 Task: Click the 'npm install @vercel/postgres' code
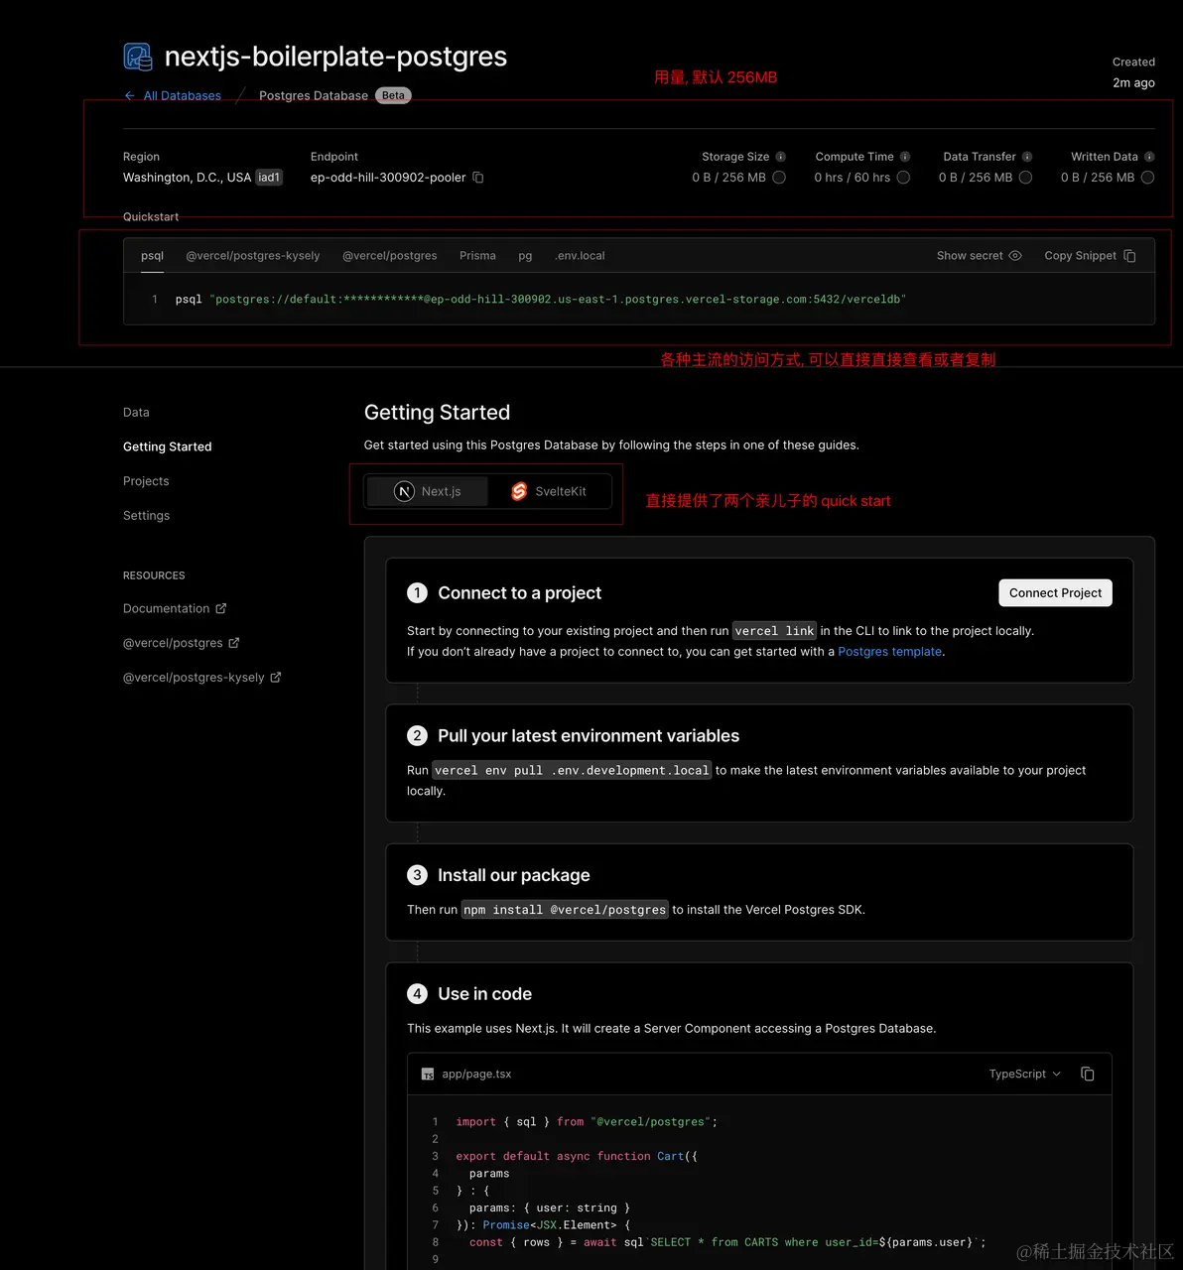[x=565, y=910]
